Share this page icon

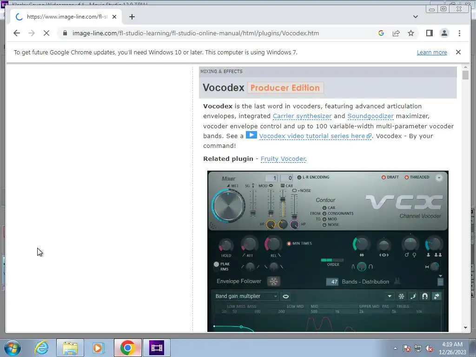point(396,33)
